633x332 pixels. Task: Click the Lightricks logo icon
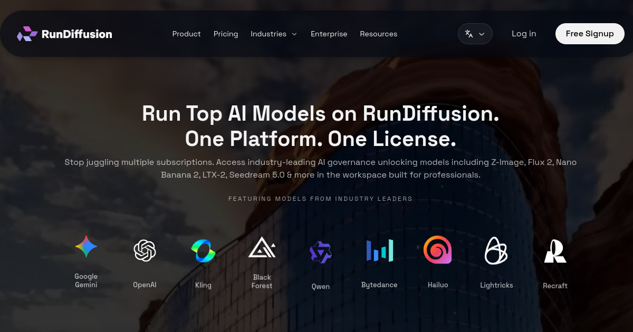496,250
